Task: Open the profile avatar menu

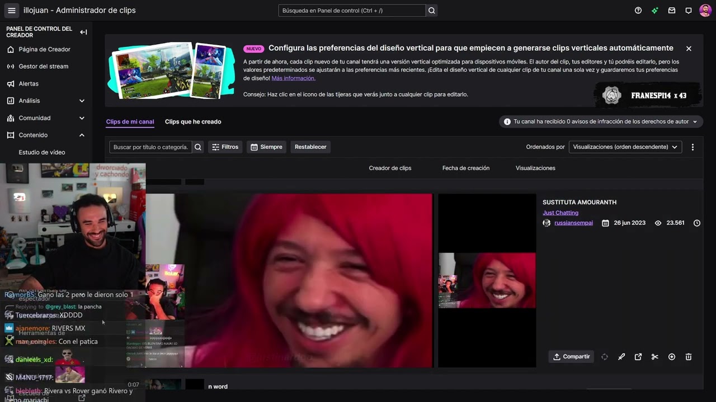Action: 705,10
